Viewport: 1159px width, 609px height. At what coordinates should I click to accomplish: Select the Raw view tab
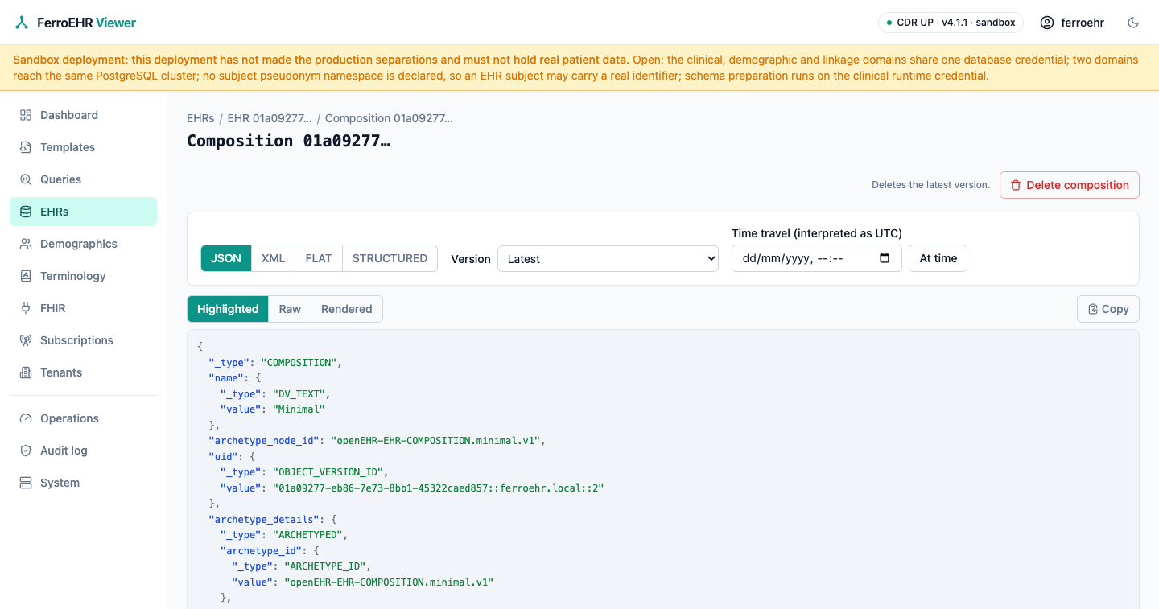[290, 309]
